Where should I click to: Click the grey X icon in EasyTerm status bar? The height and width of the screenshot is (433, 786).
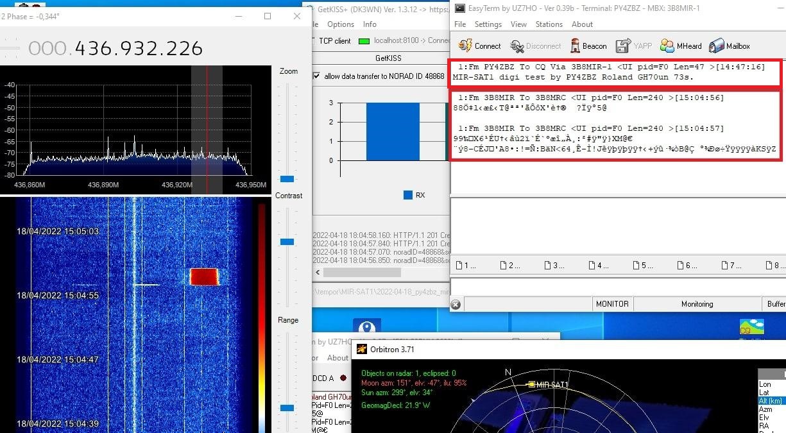455,304
